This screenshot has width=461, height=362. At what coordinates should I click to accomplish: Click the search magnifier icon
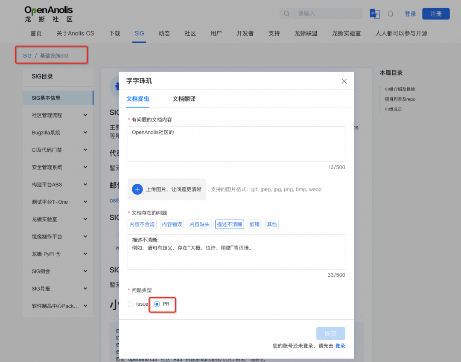point(287,14)
